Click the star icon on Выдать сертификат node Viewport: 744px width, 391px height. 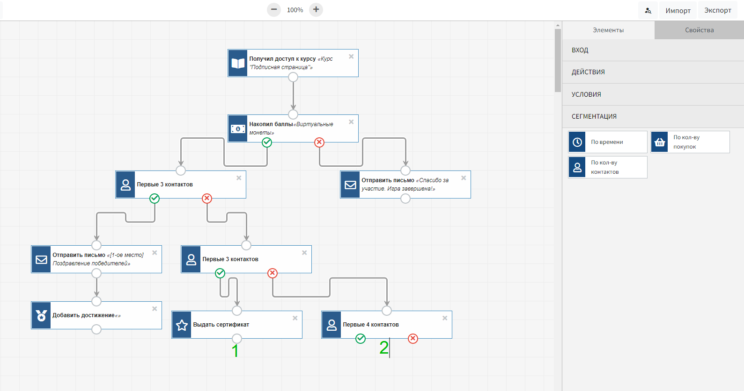coord(182,325)
